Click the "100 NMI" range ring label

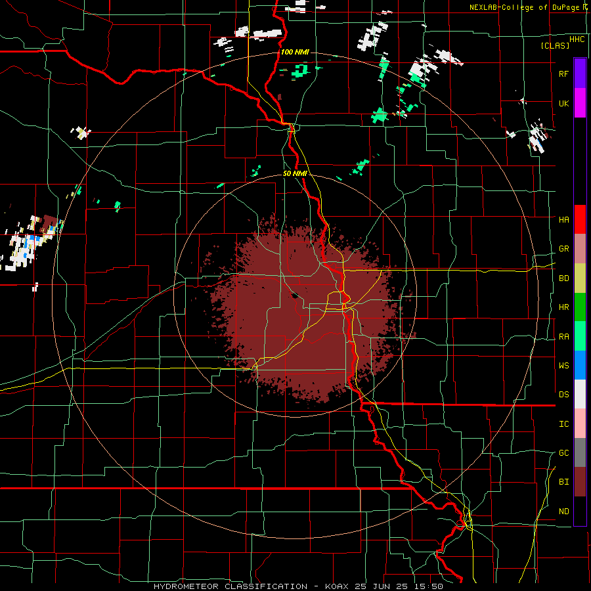click(x=295, y=52)
